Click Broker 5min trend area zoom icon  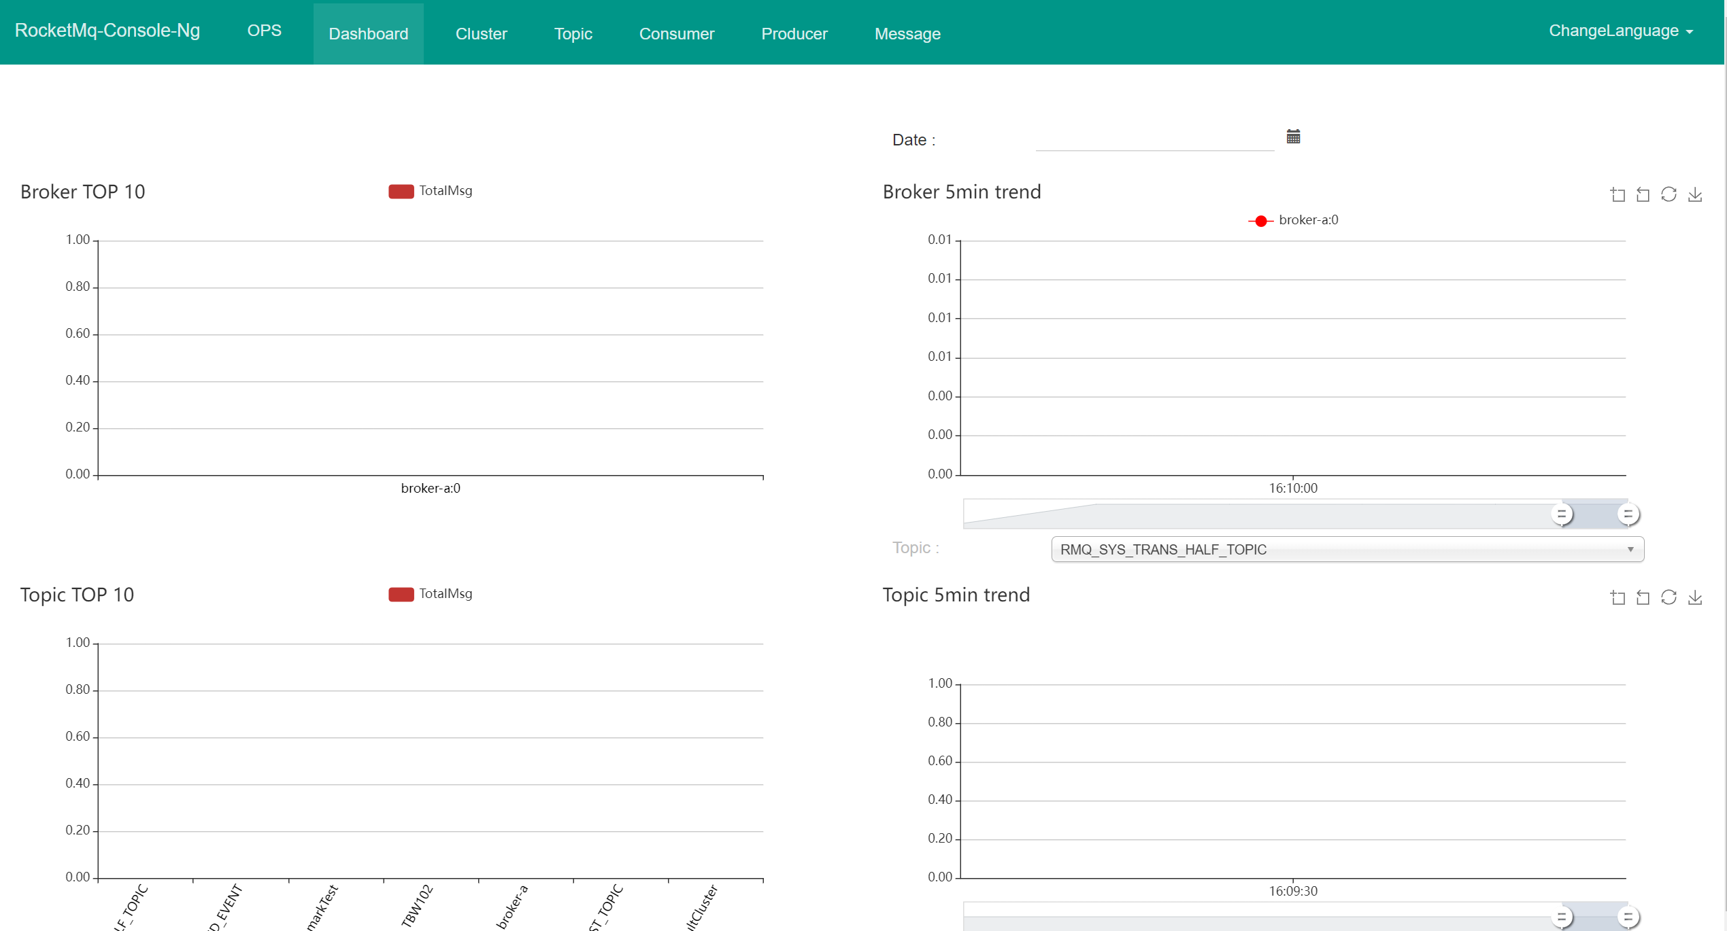point(1617,194)
